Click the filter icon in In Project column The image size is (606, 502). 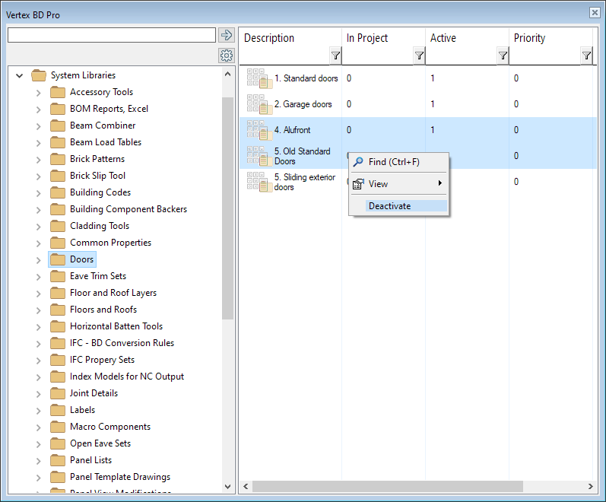tap(419, 56)
